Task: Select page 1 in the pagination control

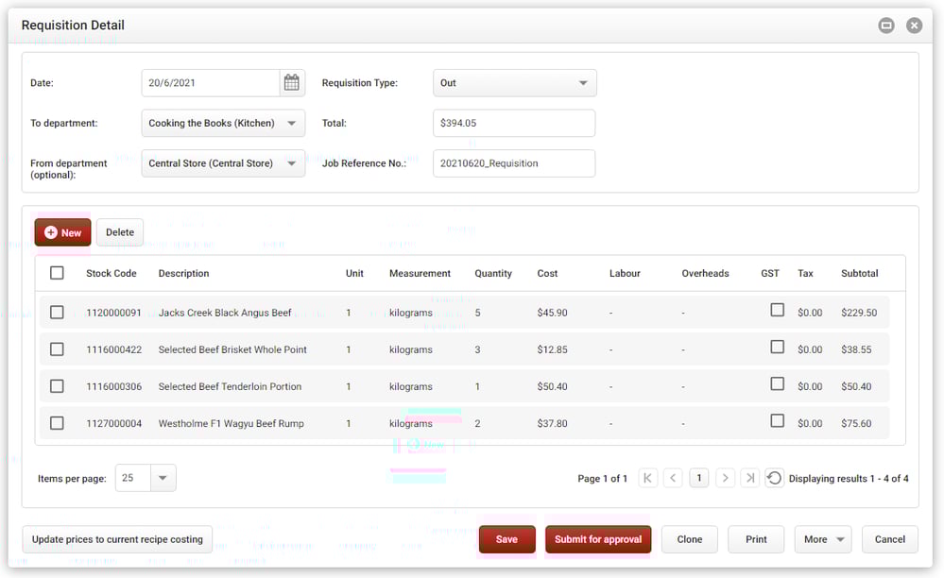Action: [698, 478]
